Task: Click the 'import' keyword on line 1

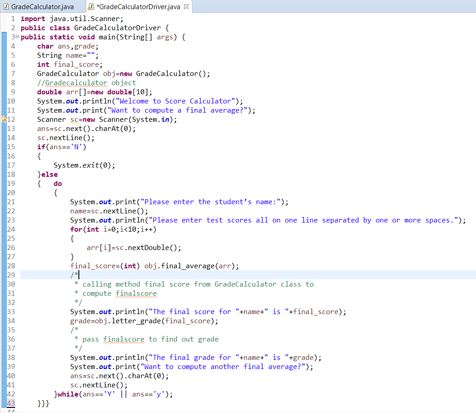Action: click(33, 19)
